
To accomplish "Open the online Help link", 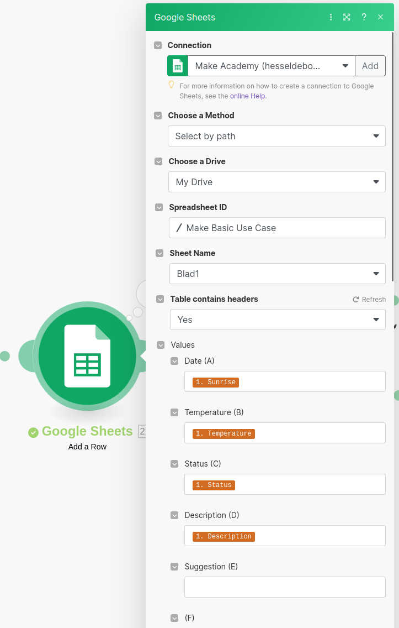I will (247, 96).
